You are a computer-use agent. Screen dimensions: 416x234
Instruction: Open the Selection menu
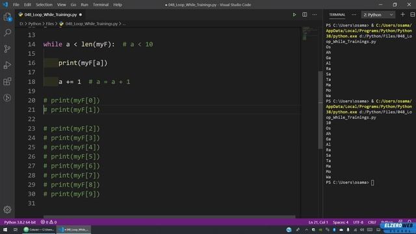pyautogui.click(x=44, y=5)
